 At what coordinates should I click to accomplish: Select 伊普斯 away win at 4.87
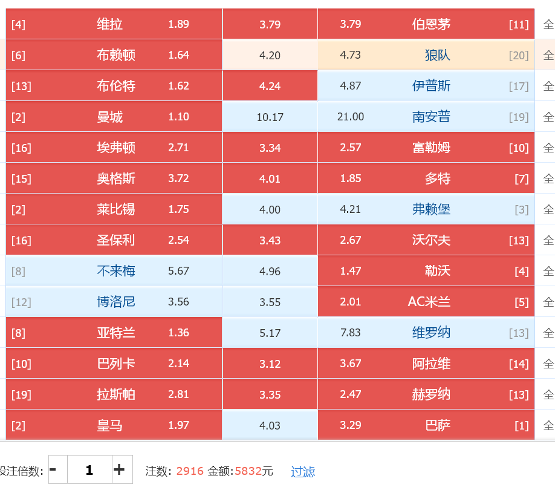pyautogui.click(x=426, y=86)
